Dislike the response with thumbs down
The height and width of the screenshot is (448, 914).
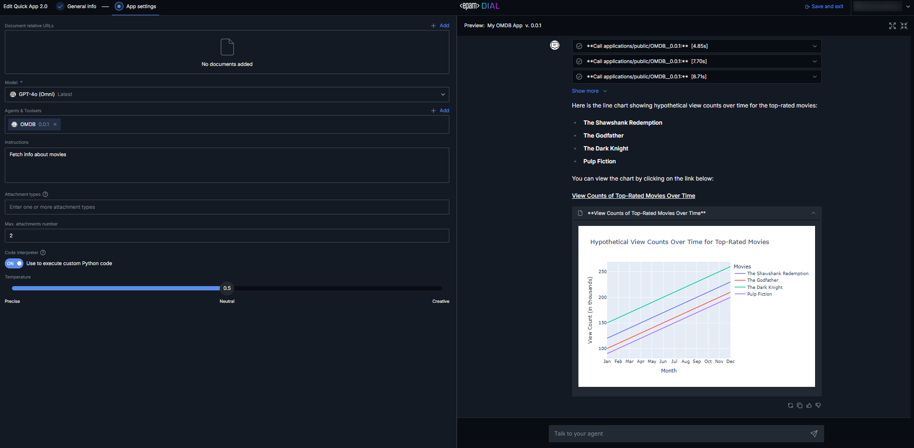point(818,405)
